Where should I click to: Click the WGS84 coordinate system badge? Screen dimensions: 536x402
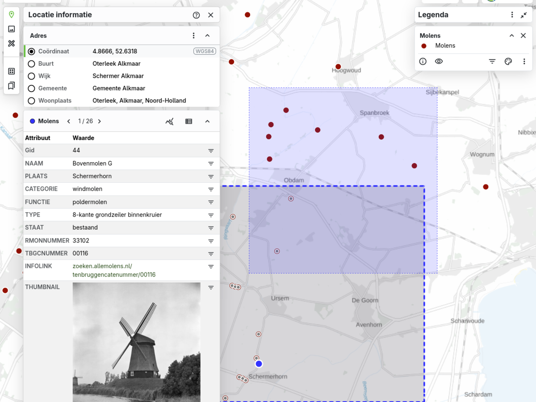pos(205,51)
